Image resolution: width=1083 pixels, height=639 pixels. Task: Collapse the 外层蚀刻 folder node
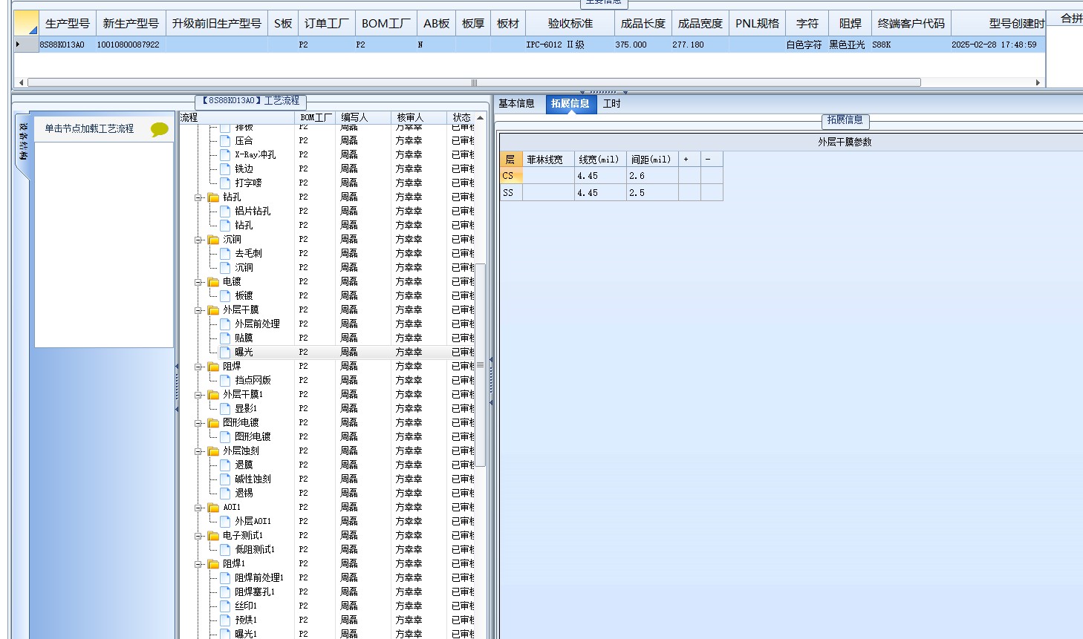tap(199, 451)
